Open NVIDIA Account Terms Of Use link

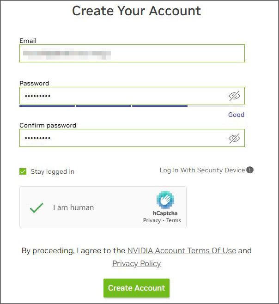pos(182,250)
